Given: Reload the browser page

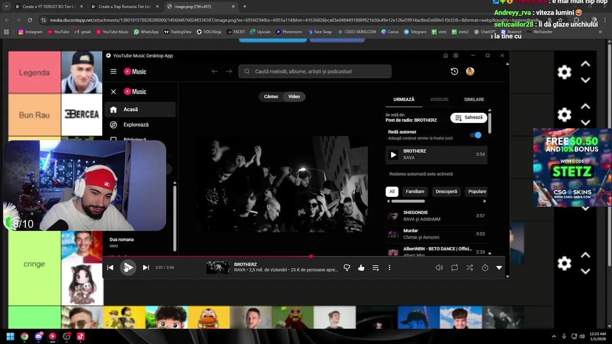Looking at the screenshot, I should [x=30, y=20].
